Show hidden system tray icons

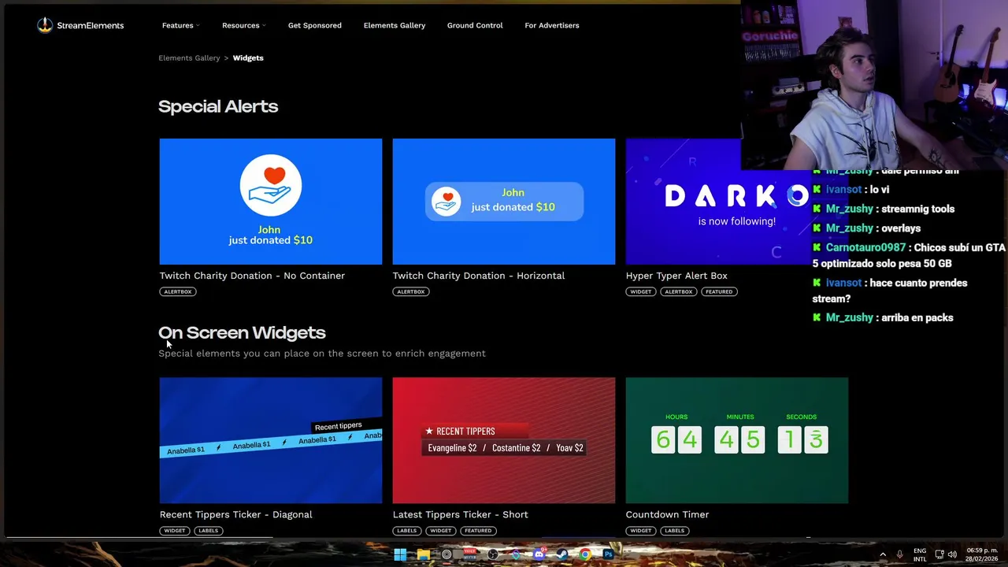tap(883, 554)
